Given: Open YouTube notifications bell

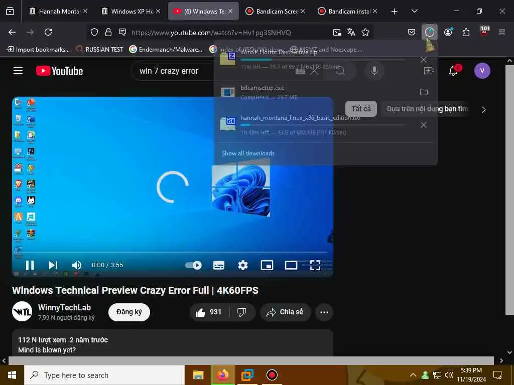Looking at the screenshot, I should (454, 70).
